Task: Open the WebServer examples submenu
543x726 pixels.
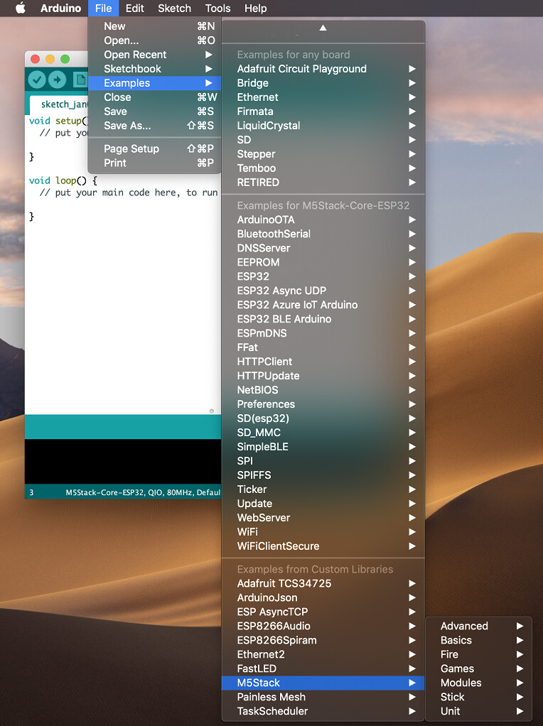Action: (x=323, y=518)
